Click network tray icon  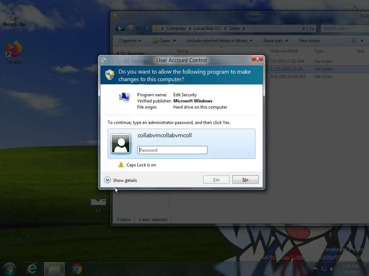pos(324,269)
